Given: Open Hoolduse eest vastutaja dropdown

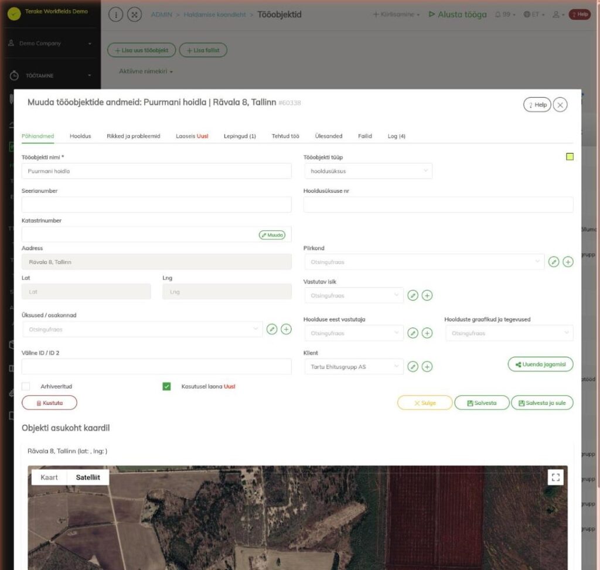Looking at the screenshot, I should click(x=354, y=333).
